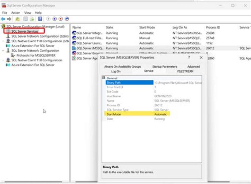
Task: Sort services by Start Mode column header
Action: (x=147, y=27)
